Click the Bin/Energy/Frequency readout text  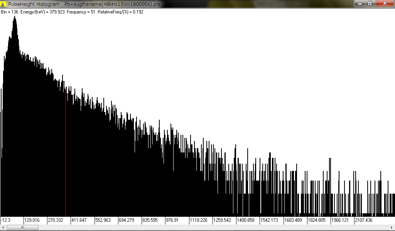point(72,12)
